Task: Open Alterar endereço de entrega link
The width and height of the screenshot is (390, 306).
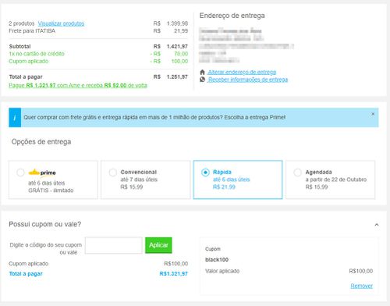Action: [242, 72]
